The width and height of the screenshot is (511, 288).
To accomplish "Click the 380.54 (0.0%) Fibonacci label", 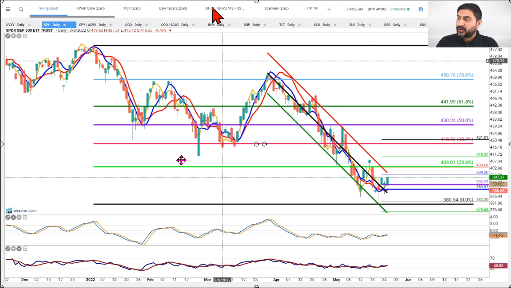I will click(x=458, y=200).
